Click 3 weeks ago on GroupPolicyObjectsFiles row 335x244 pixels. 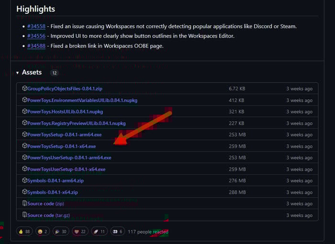(x=299, y=89)
